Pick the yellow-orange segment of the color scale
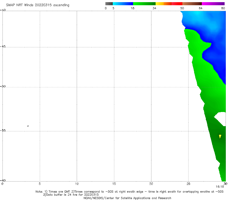The image size is (228, 200). [x=164, y=4]
